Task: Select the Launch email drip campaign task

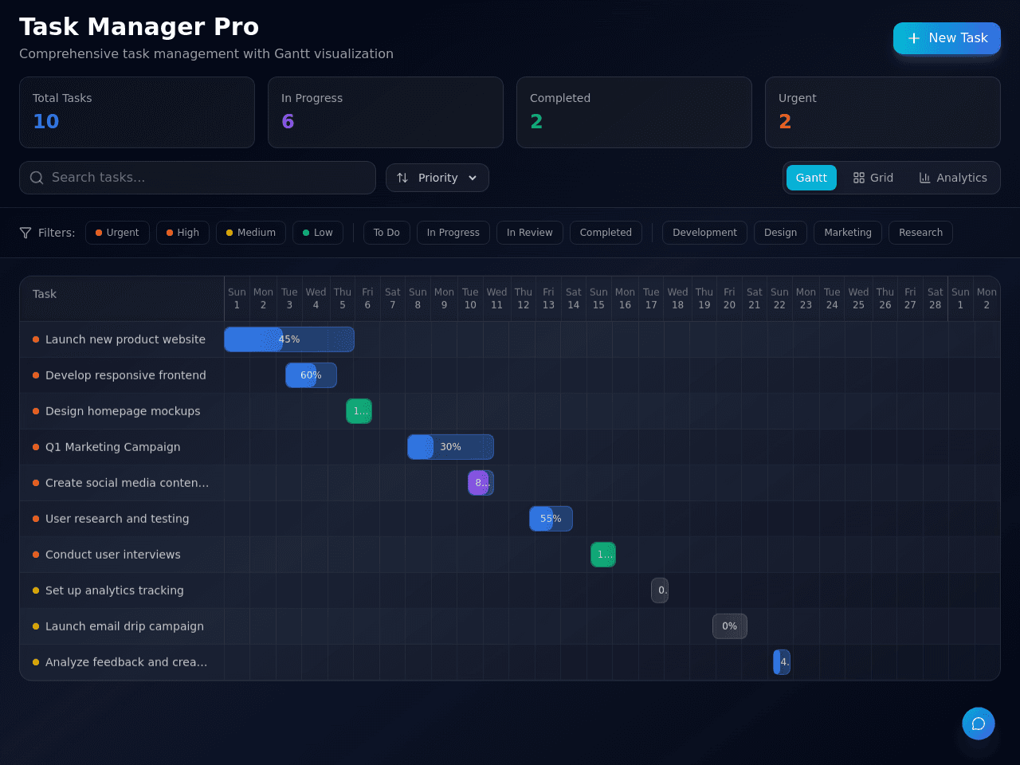Action: 122,626
